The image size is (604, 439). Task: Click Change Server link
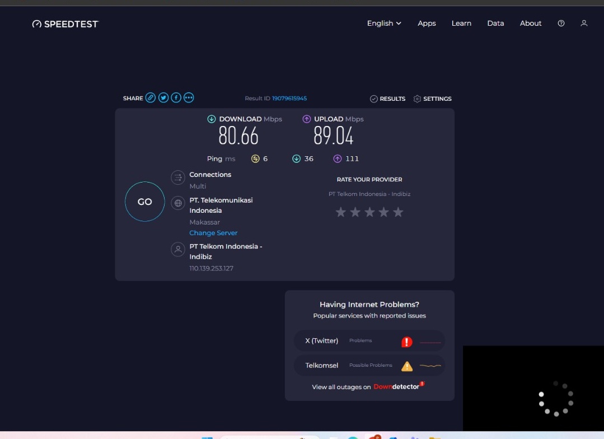(213, 233)
